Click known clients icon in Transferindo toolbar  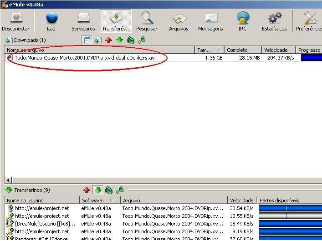tap(120, 190)
